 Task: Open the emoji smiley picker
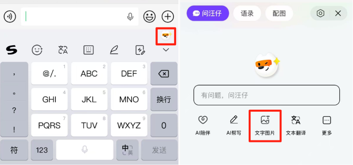(150, 17)
